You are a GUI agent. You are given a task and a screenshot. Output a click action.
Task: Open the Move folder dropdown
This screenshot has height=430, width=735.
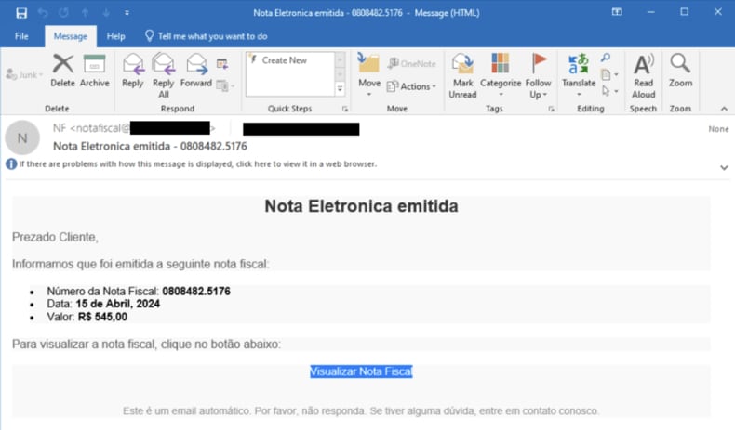(369, 75)
